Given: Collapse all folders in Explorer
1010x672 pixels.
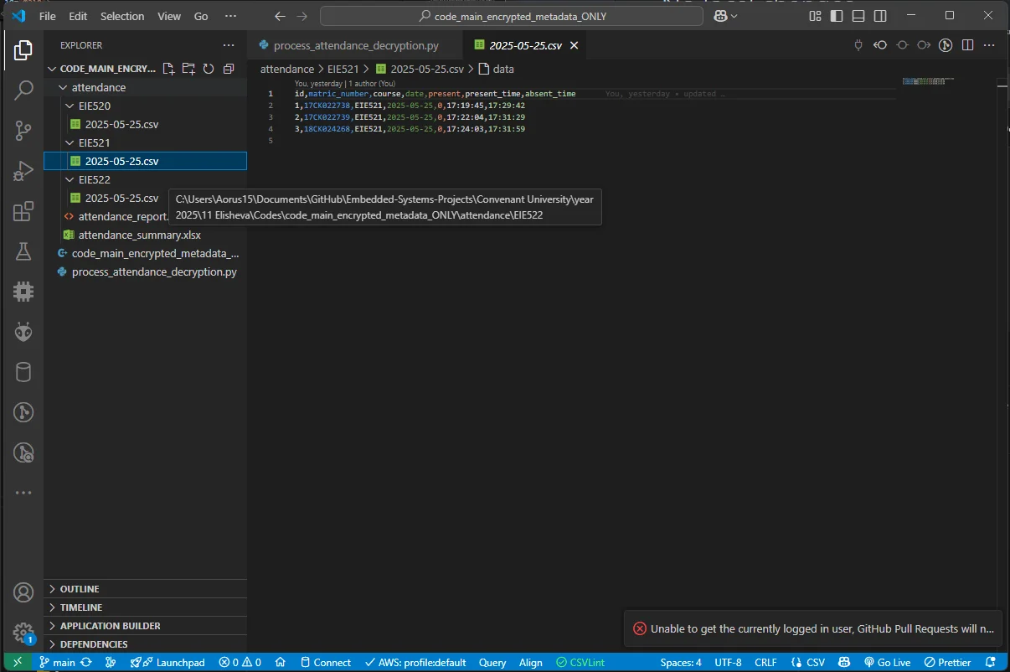Looking at the screenshot, I should point(229,69).
